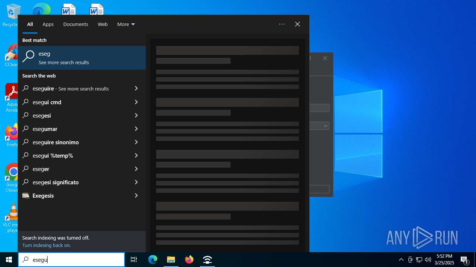Image resolution: width=476 pixels, height=267 pixels.
Task: Close the search panel
Action: pyautogui.click(x=297, y=24)
